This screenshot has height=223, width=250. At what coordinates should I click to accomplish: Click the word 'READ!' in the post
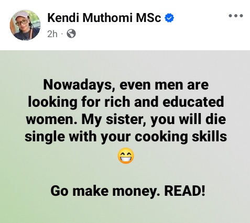184,191
